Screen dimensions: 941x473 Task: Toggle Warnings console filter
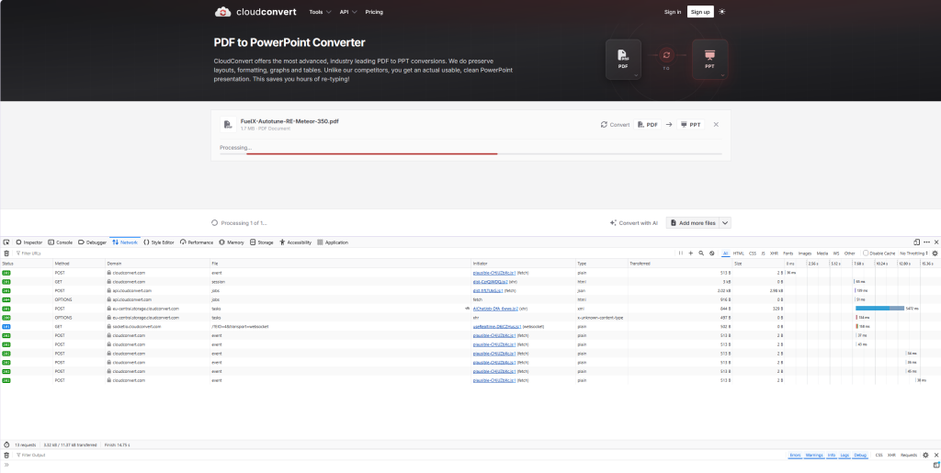pos(814,455)
